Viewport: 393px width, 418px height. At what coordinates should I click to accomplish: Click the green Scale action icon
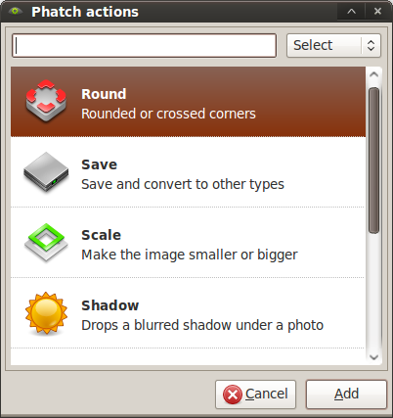click(46, 242)
